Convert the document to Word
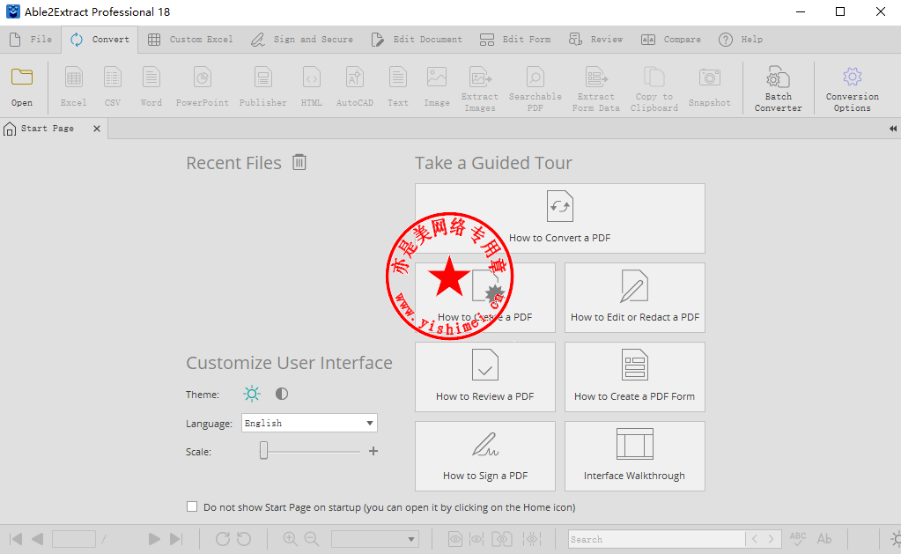 tap(151, 86)
